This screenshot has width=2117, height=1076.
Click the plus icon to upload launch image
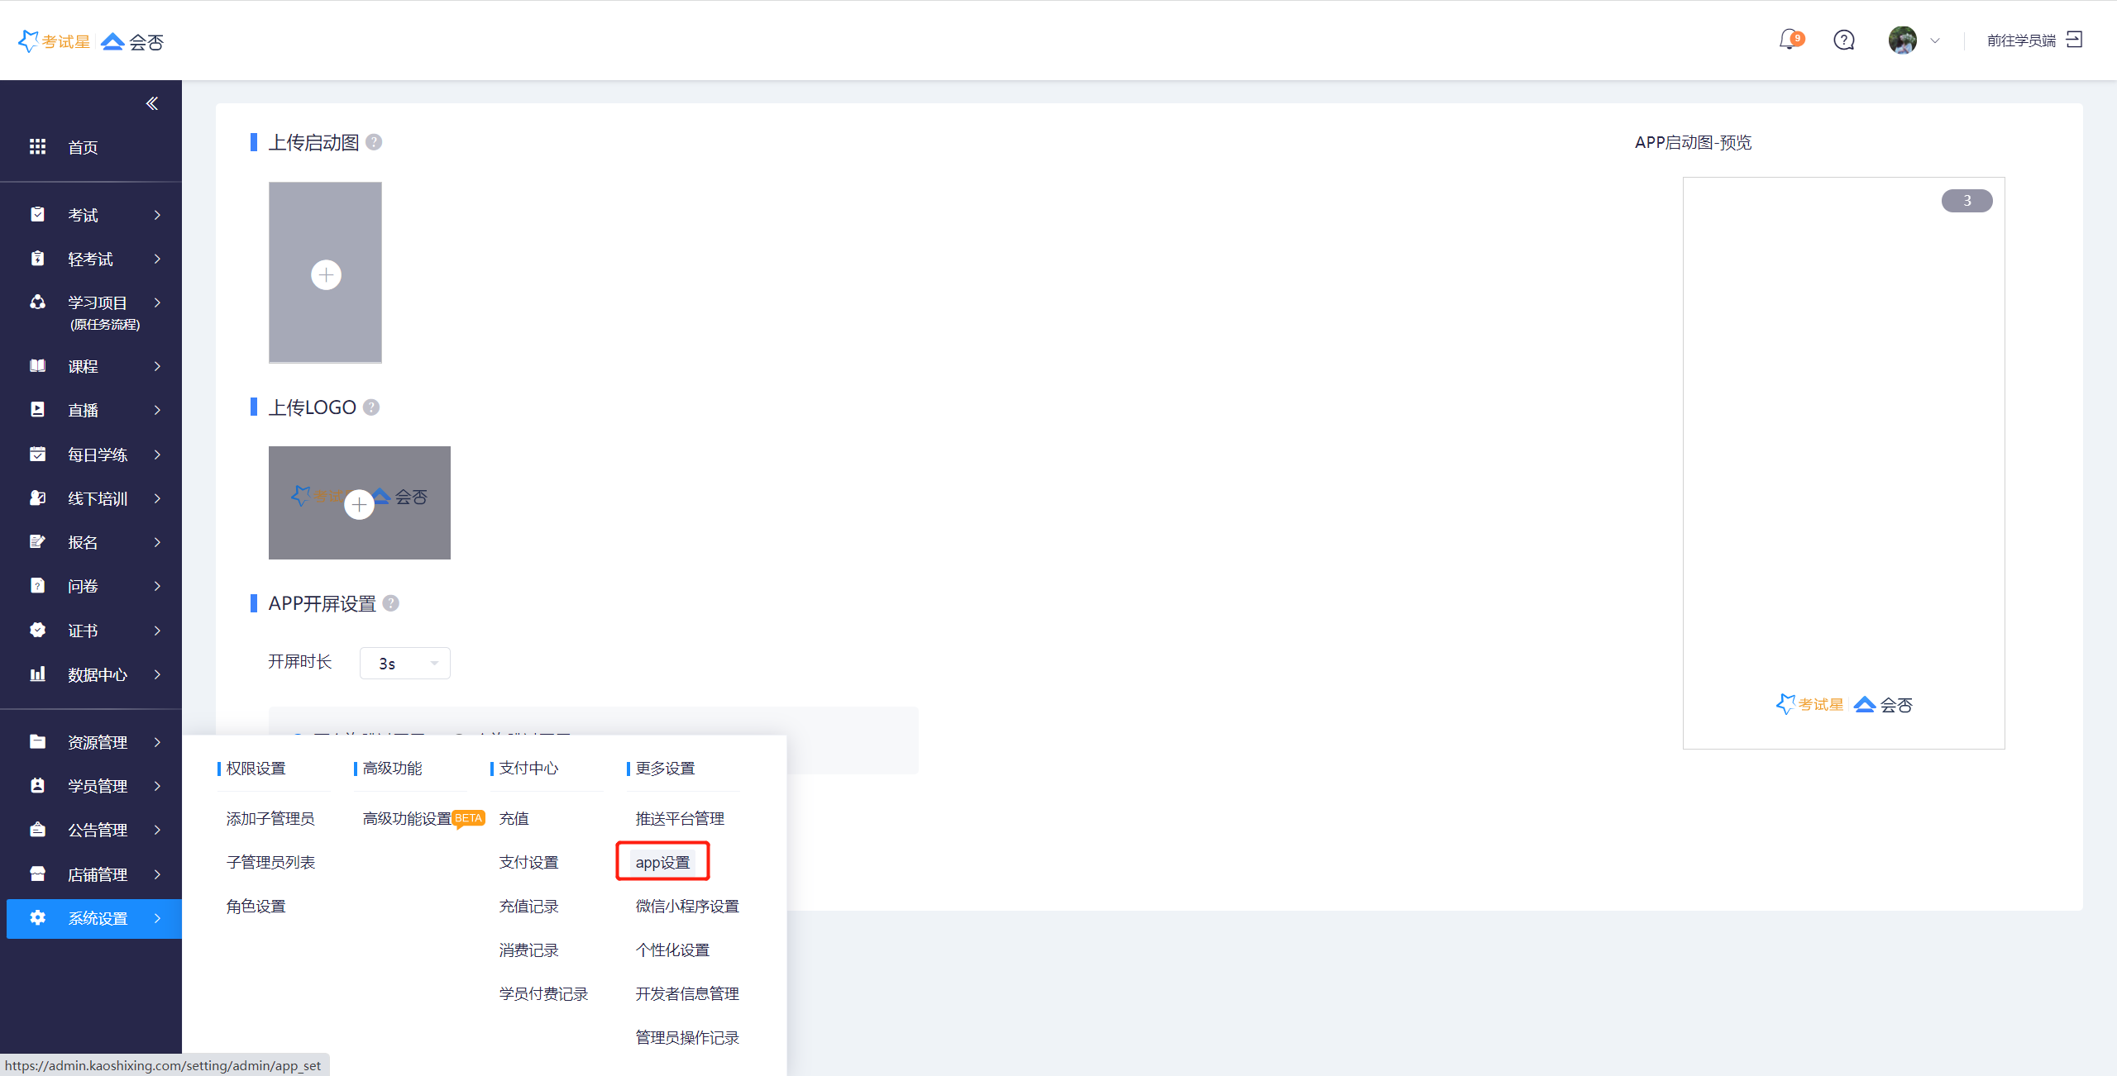click(x=326, y=274)
